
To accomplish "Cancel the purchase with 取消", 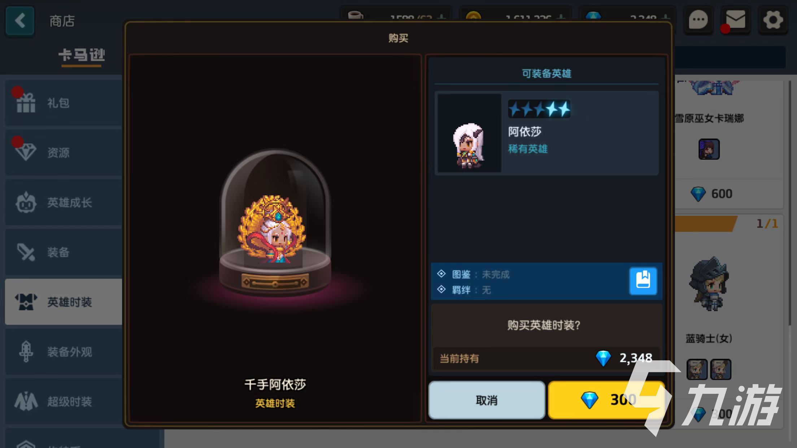I will [x=487, y=400].
